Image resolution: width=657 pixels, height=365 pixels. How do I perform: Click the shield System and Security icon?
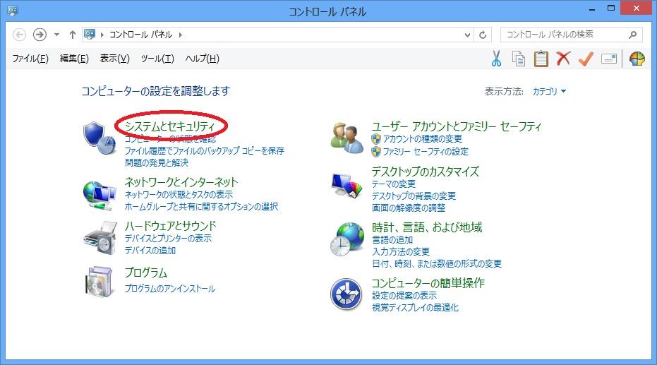coord(100,138)
